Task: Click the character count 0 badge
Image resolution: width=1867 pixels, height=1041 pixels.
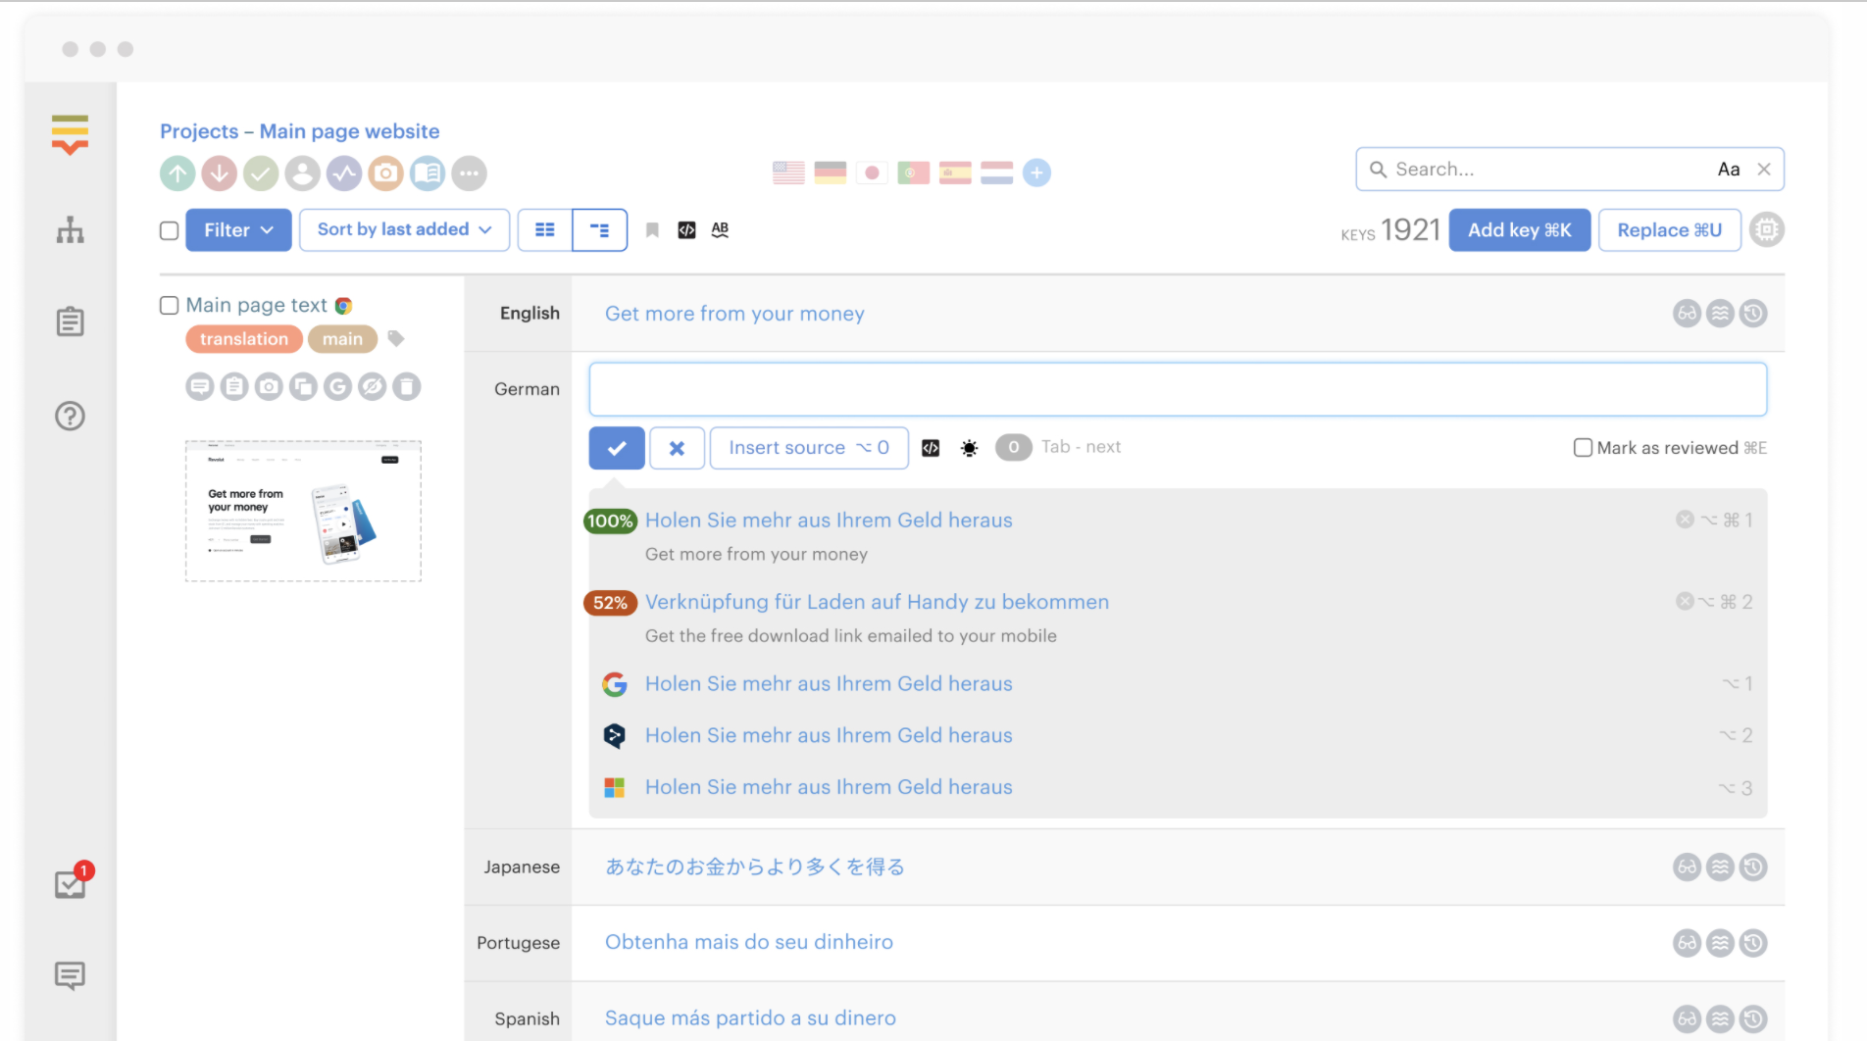Action: click(1014, 448)
